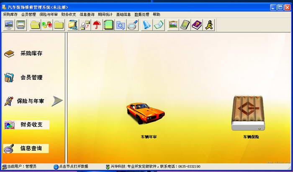Click the striped notepad toolbar icon
The width and height of the screenshot is (293, 172).
tap(109, 25)
